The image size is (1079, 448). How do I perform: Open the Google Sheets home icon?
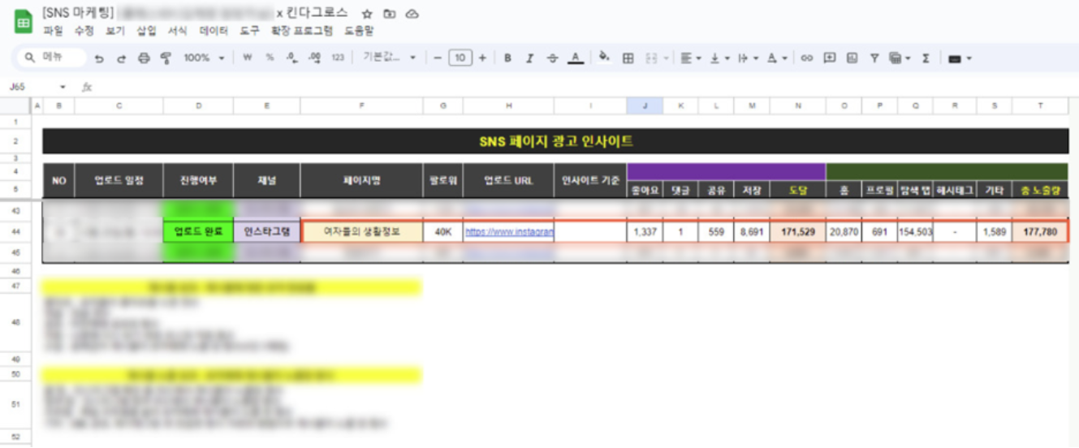(23, 22)
